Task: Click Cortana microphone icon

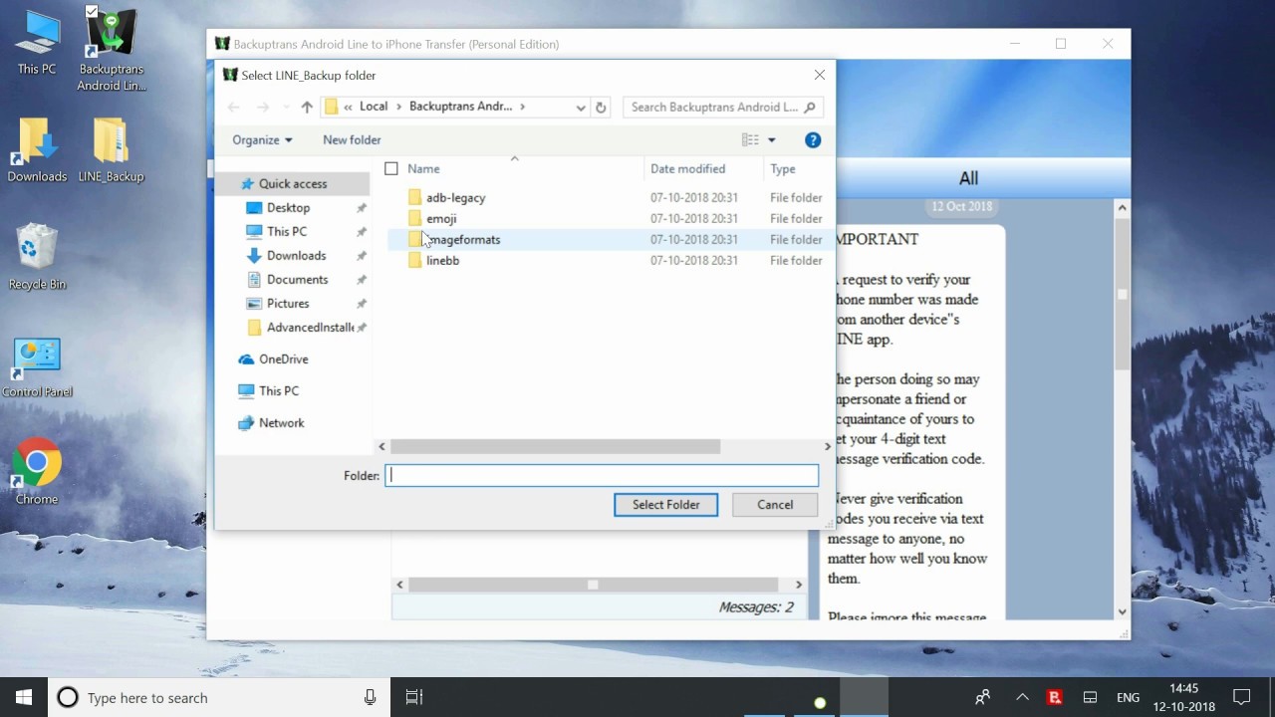Action: coord(371,697)
